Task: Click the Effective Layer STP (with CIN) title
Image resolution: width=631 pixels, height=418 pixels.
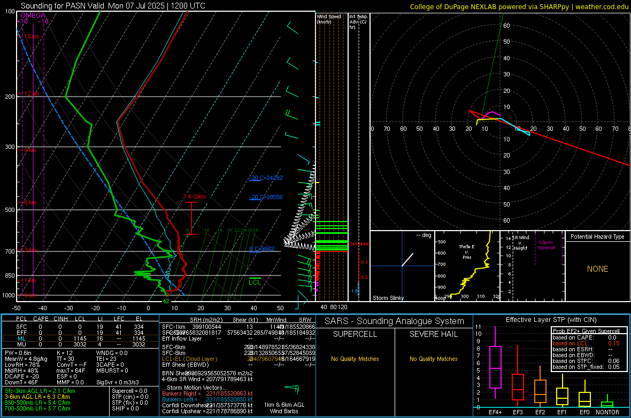Action: point(551,320)
